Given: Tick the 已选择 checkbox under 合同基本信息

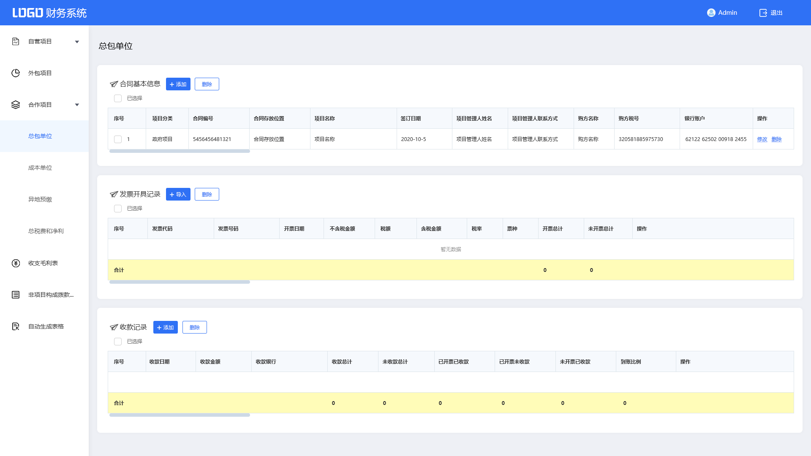Looking at the screenshot, I should pos(118,98).
